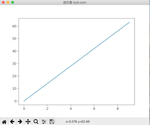Click the x-axis tick label 8
Viewport: 150px width, 125px height.
118,109
